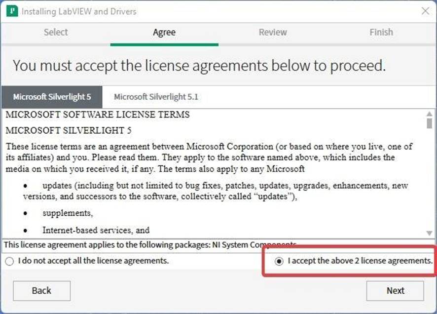Click the Back button

[x=41, y=291]
